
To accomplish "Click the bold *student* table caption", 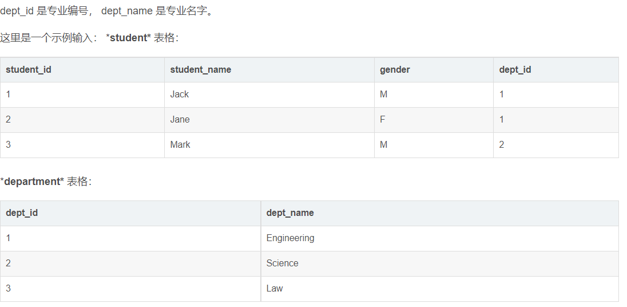I will [128, 38].
